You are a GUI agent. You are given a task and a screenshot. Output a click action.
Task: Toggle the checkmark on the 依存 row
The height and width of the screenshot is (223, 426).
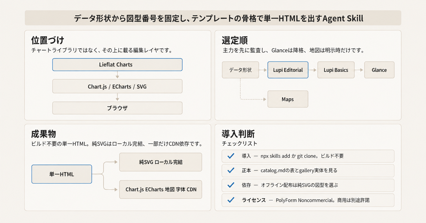pyautogui.click(x=230, y=185)
